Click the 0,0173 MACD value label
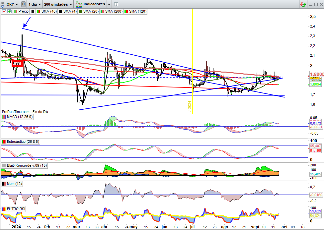Screen dimensions: 324x230 315,123
